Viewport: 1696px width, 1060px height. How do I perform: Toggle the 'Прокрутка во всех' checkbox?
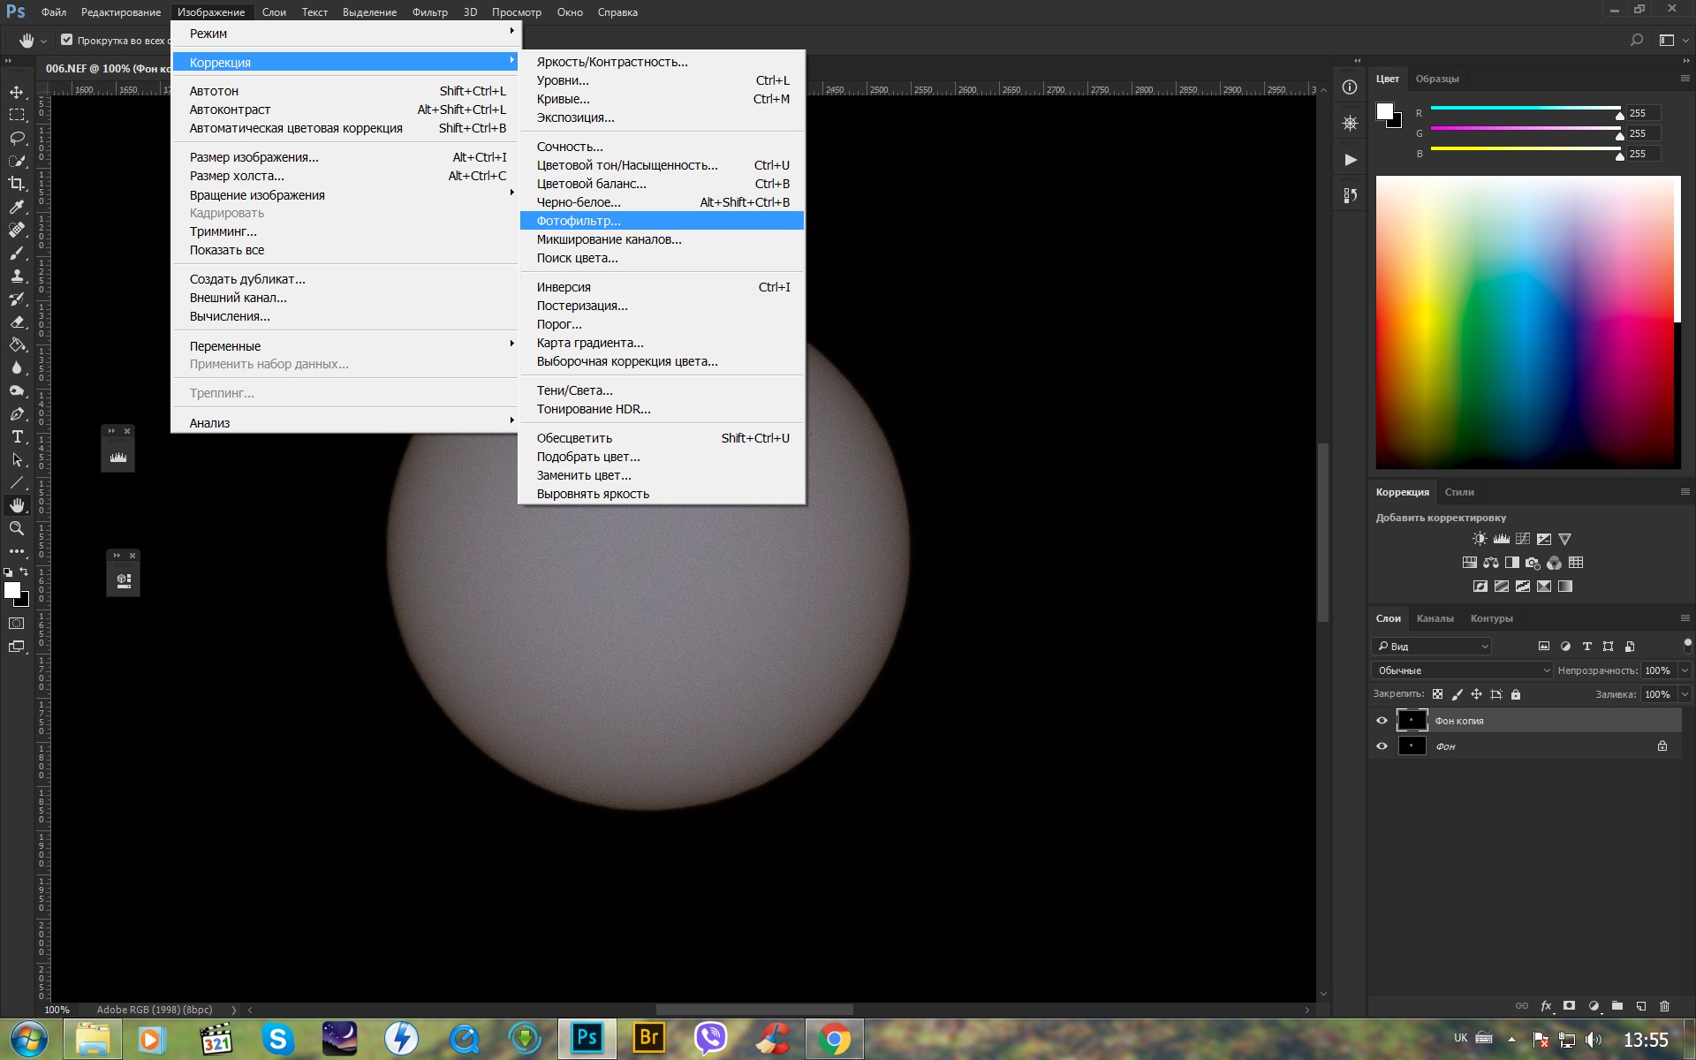[66, 40]
